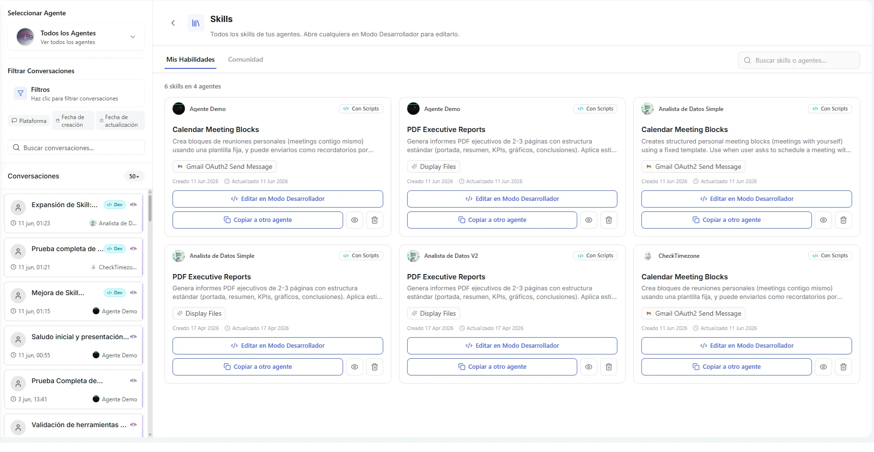The image size is (874, 452).
Task: Click the Skills library icon in the header
Action: [x=196, y=23]
